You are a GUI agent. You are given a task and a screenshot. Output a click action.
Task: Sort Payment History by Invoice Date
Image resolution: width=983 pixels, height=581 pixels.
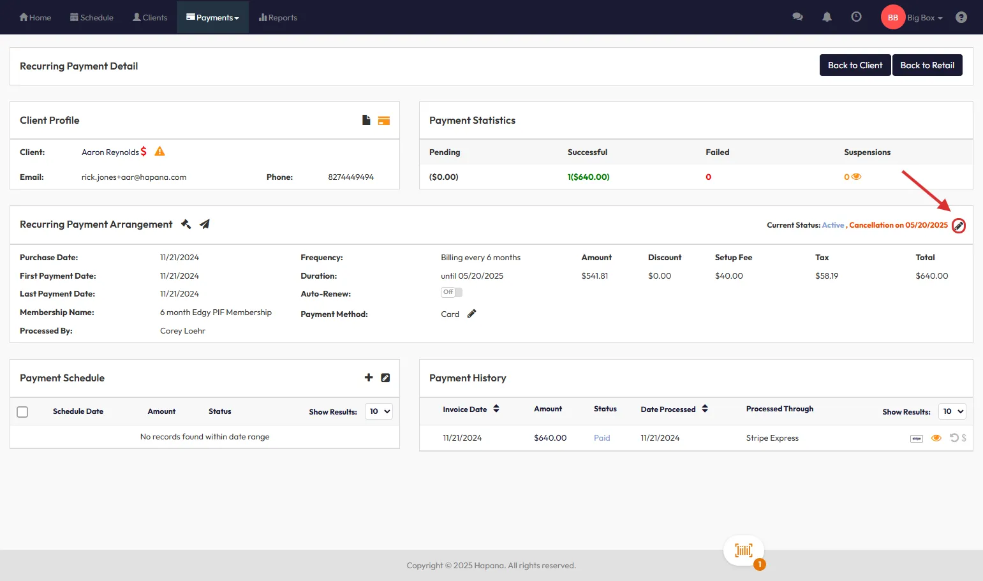pos(496,409)
